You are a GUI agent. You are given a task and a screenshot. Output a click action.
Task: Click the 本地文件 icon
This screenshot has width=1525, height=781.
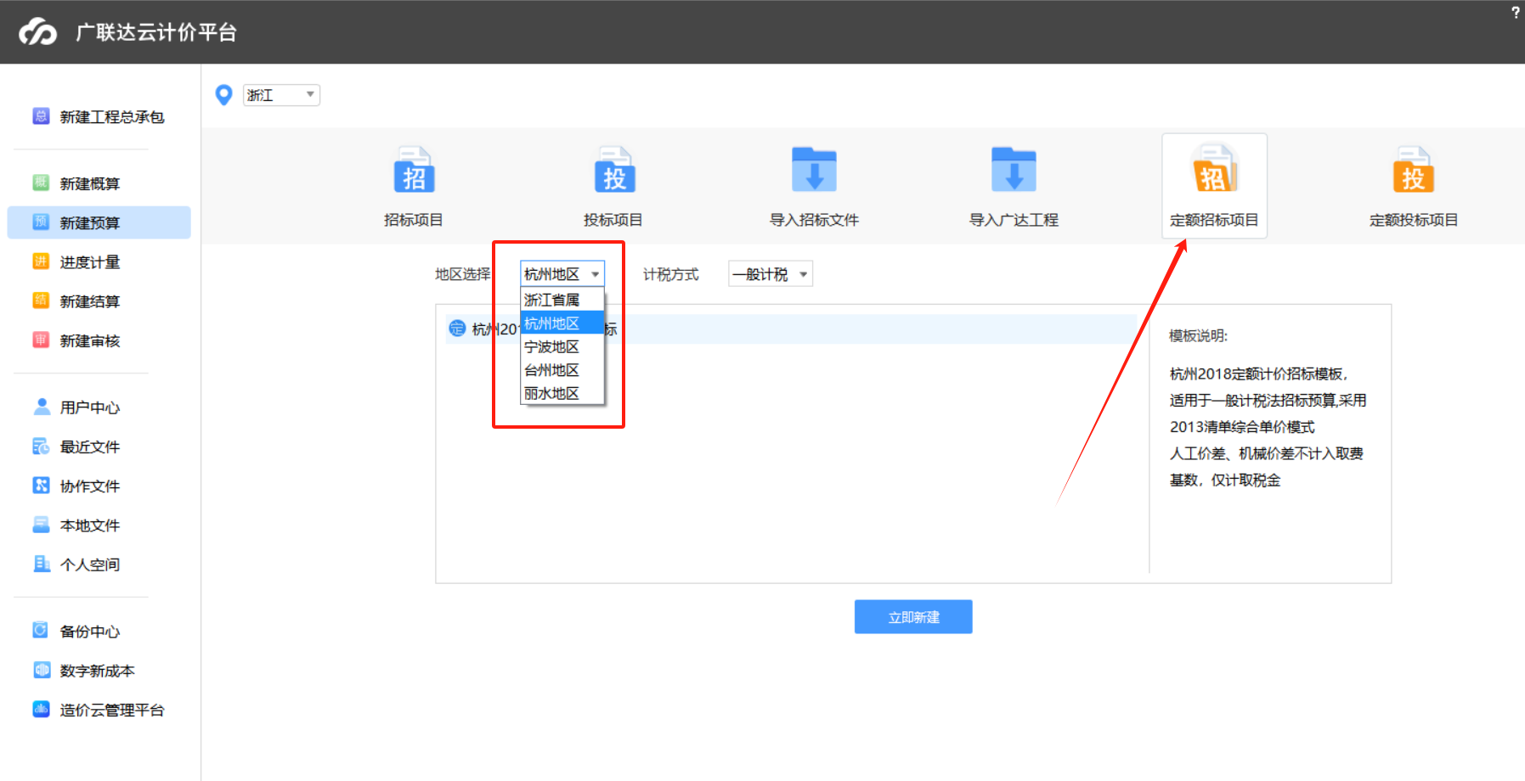[41, 525]
